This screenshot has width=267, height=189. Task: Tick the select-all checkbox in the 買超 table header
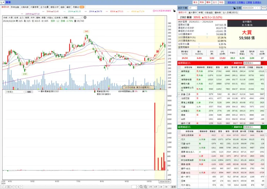click(179, 67)
